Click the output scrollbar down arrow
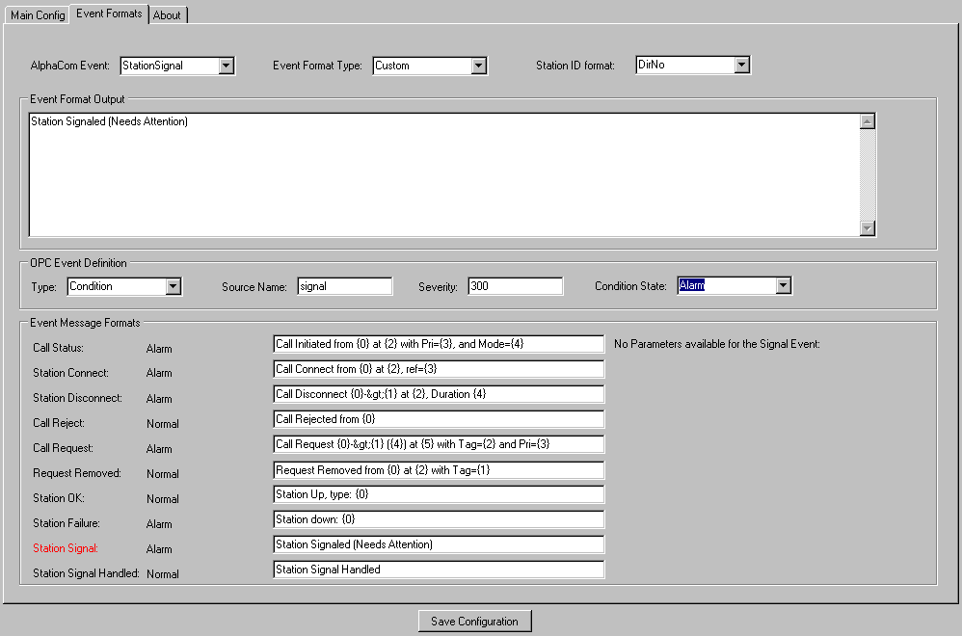 [x=868, y=228]
